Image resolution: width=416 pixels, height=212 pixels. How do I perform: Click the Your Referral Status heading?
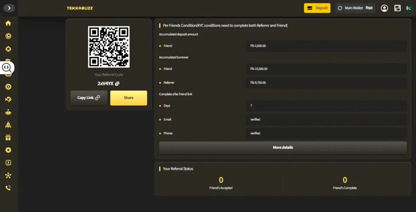(178, 169)
